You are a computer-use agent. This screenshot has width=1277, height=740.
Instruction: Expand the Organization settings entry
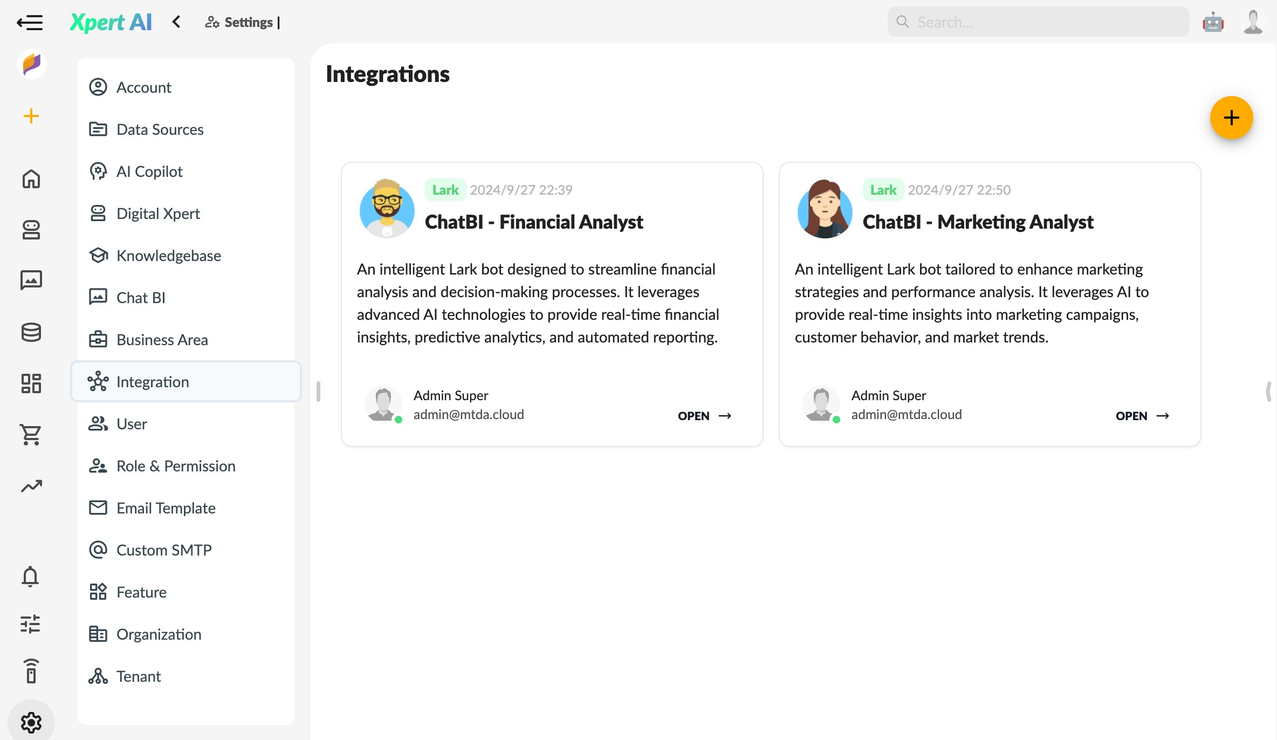click(160, 634)
